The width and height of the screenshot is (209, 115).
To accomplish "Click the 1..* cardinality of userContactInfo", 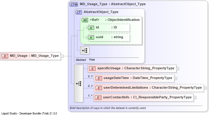I will click(90, 96).
